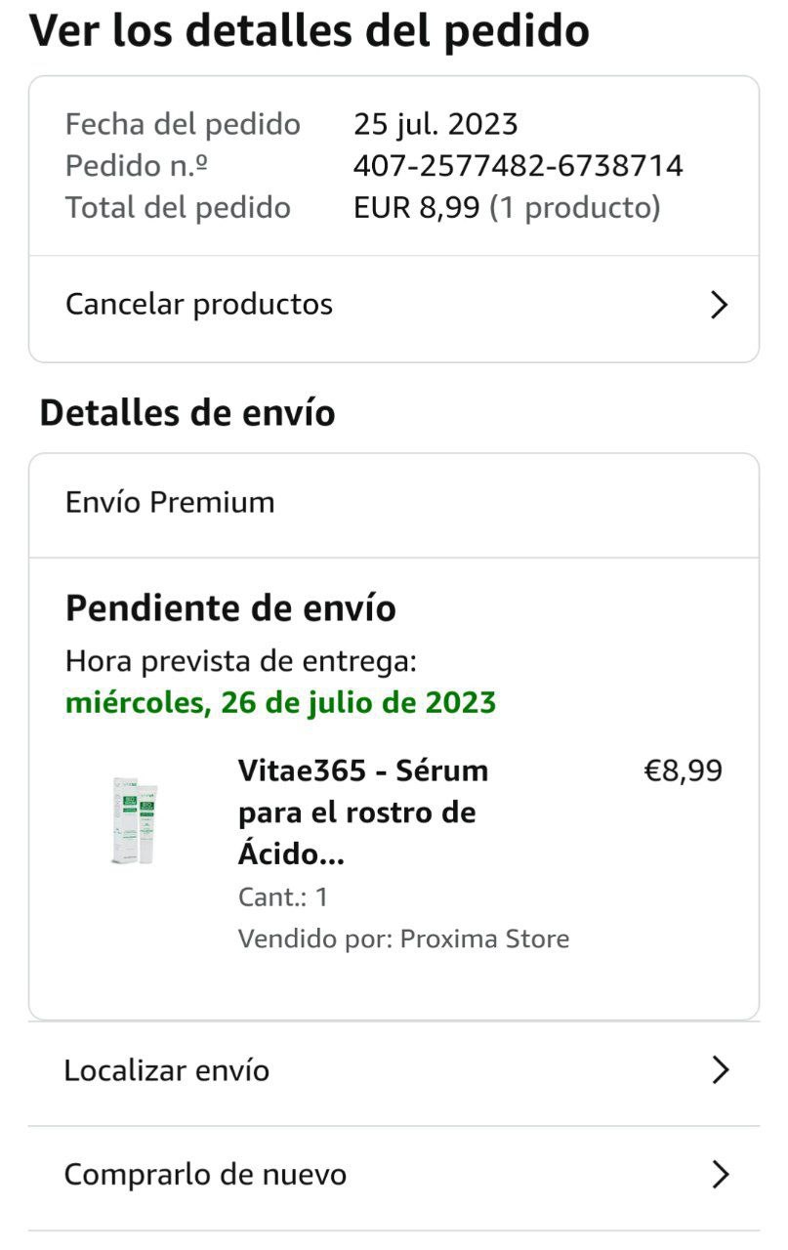Screen dimensions: 788x1250
Task: Click the Pendiente de envío status heading
Action: (x=230, y=608)
